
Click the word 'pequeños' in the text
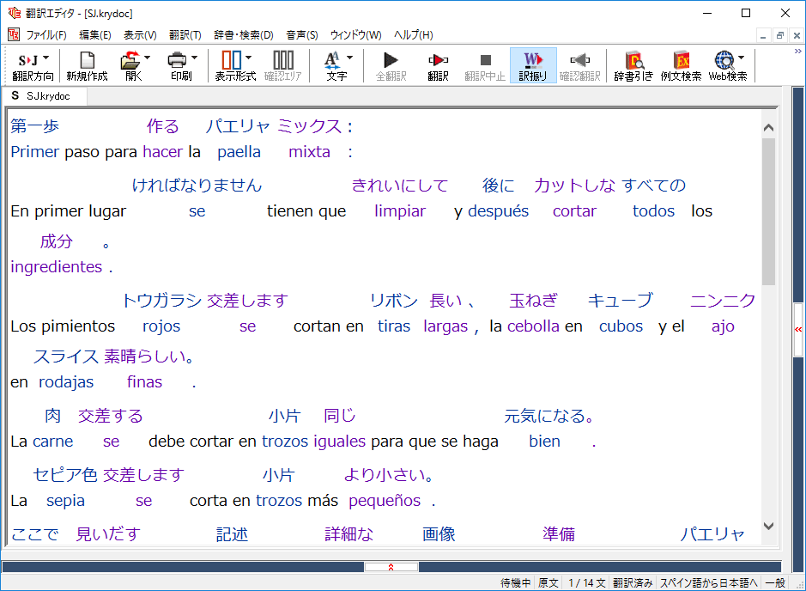pos(385,501)
